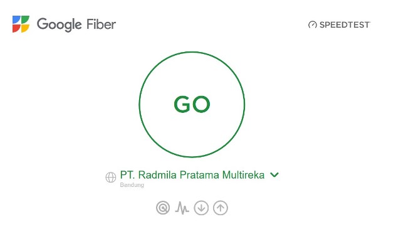Select the jitter waveform icon
The height and width of the screenshot is (234, 401).
182,208
